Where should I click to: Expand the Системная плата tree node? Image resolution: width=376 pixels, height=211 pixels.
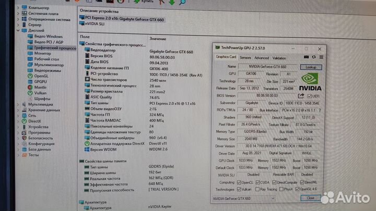pyautogui.click(x=18, y=14)
